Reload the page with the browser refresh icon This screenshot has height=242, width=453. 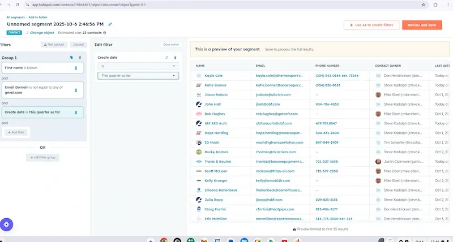[18, 5]
